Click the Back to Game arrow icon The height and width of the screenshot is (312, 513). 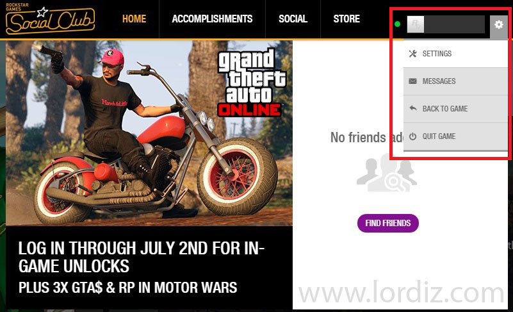pos(413,108)
